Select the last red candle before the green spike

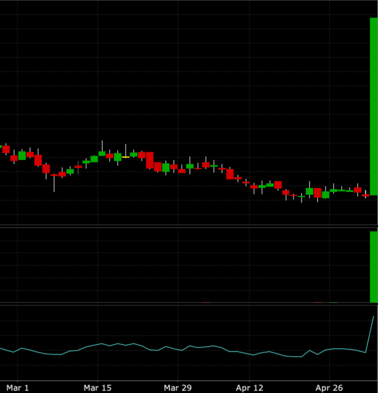[x=365, y=196]
